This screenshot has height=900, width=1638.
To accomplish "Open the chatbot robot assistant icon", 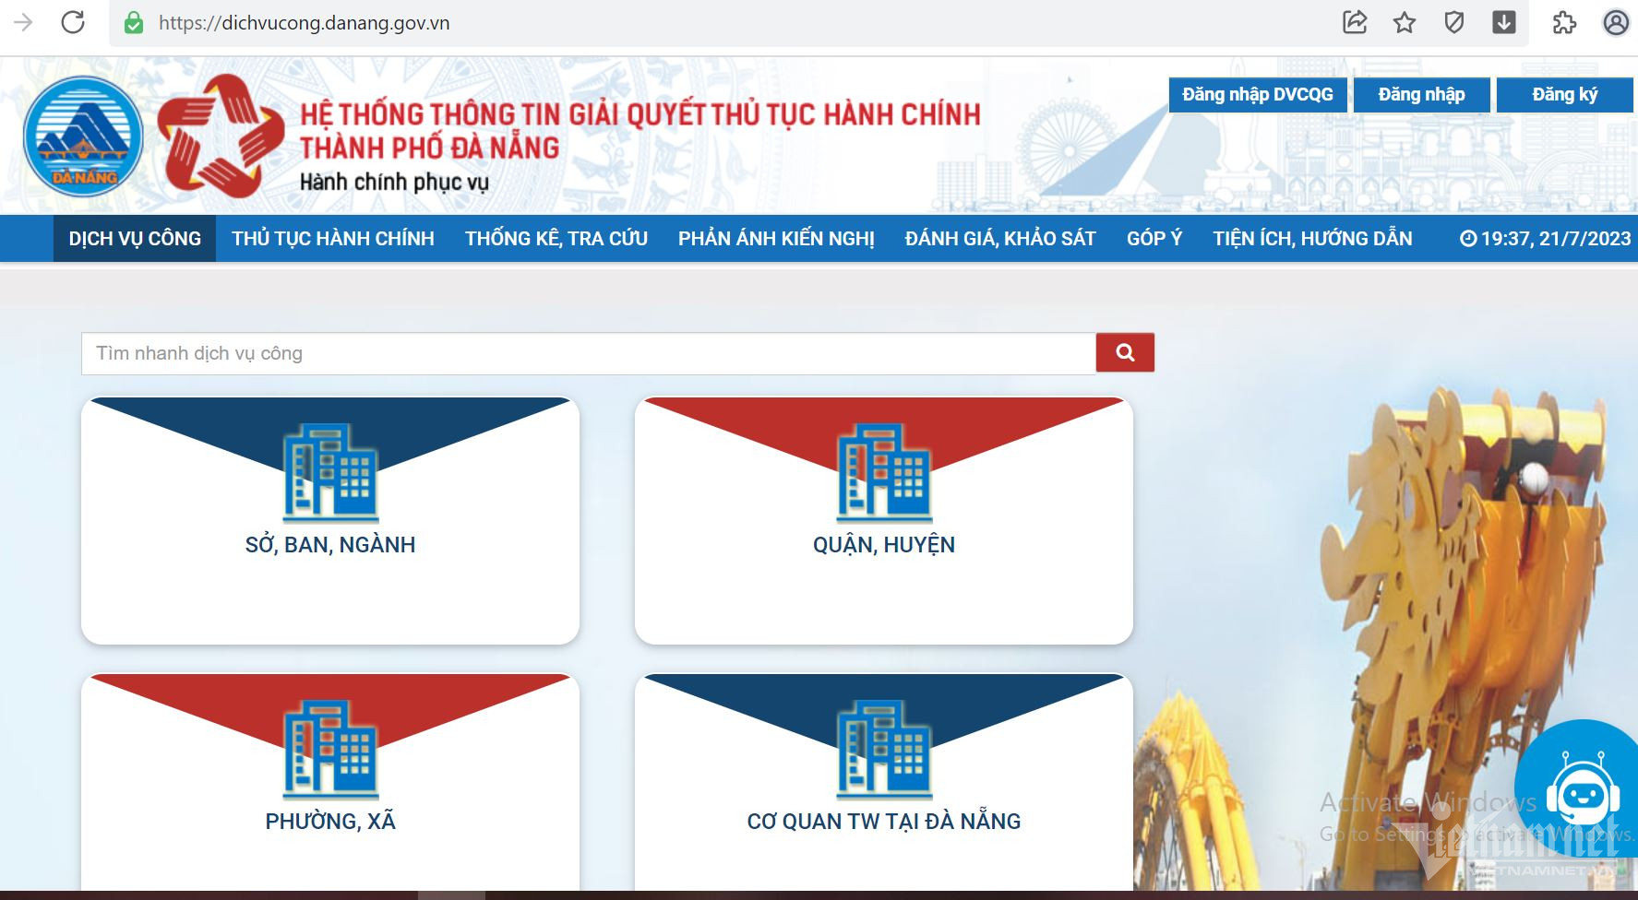I will pos(1582,789).
